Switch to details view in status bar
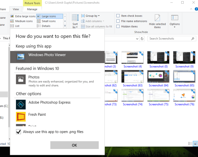The image size is (198, 157). coord(190,144)
